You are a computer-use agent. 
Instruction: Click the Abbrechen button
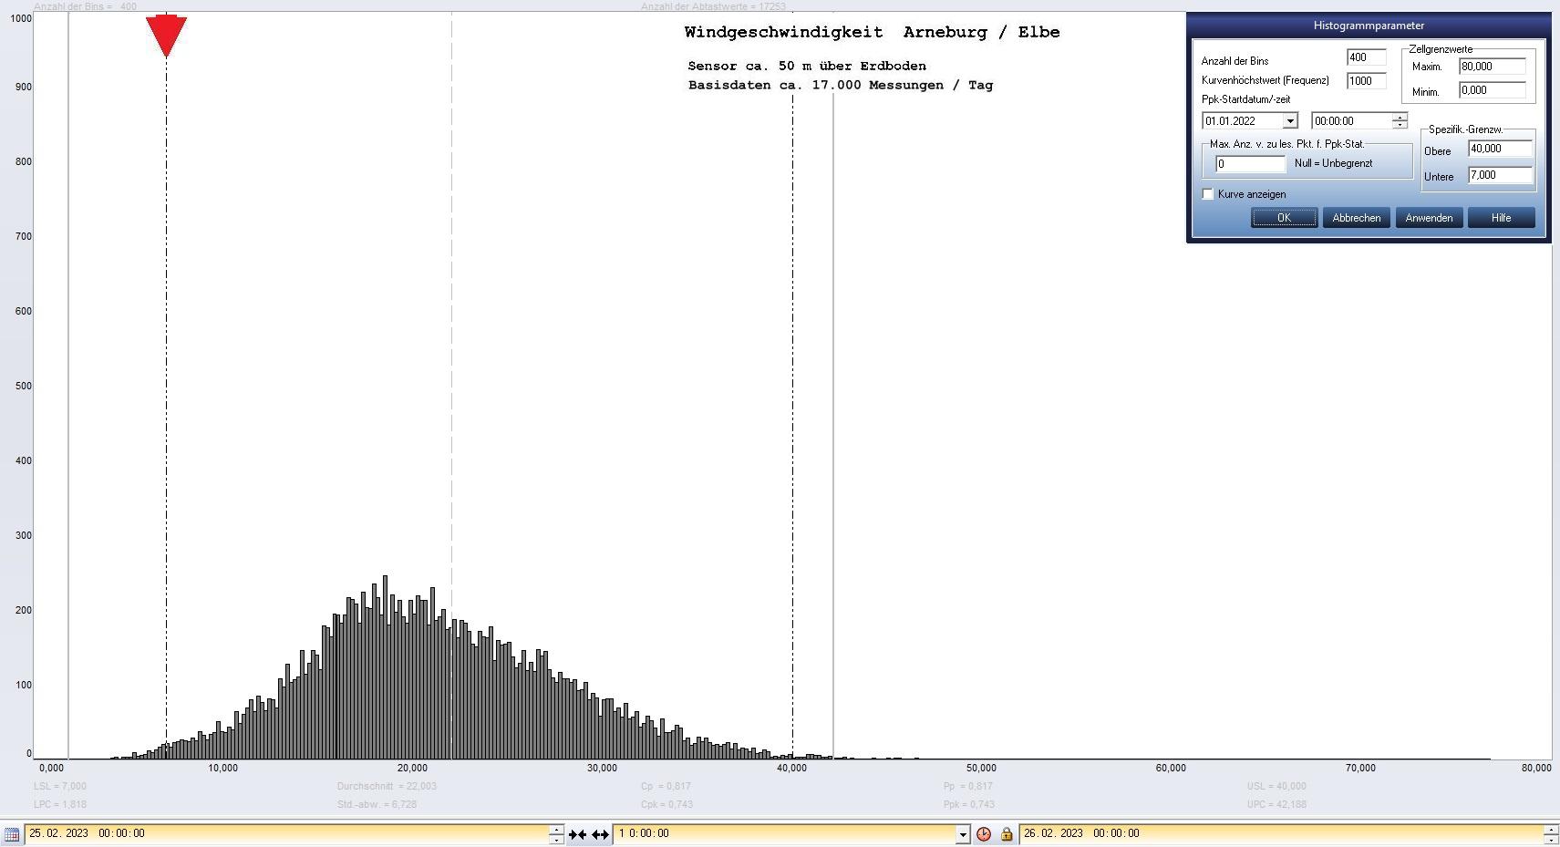1356,218
